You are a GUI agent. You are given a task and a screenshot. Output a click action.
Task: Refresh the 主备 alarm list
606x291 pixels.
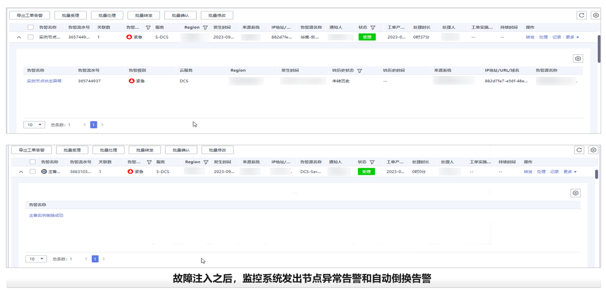(579, 150)
